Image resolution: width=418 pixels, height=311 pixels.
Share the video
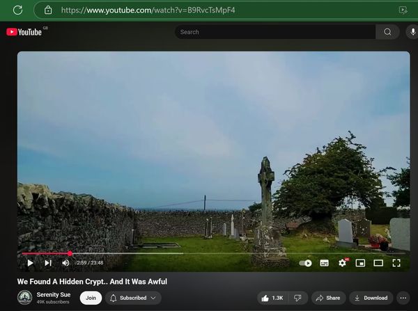point(328,298)
